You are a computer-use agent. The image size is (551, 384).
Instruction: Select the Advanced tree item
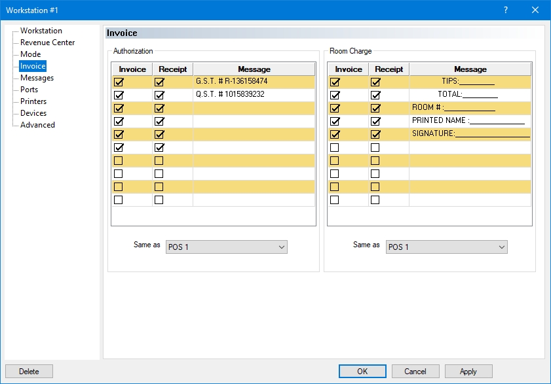[37, 125]
